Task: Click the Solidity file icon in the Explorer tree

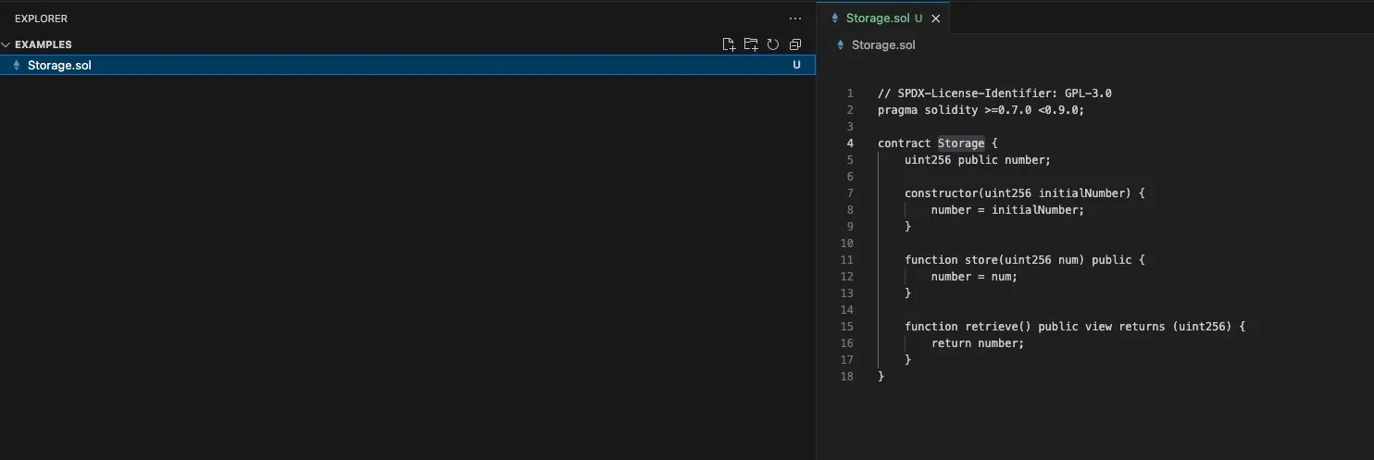Action: pos(17,66)
